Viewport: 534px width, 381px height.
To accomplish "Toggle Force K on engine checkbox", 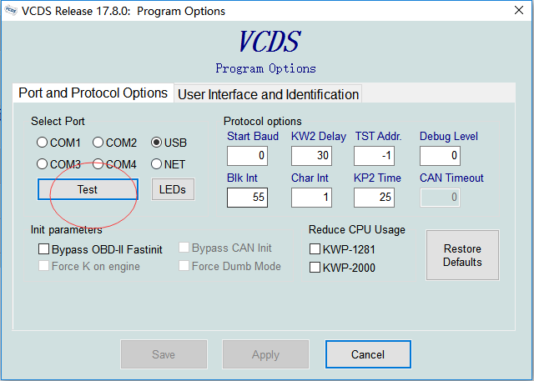I will [x=43, y=266].
